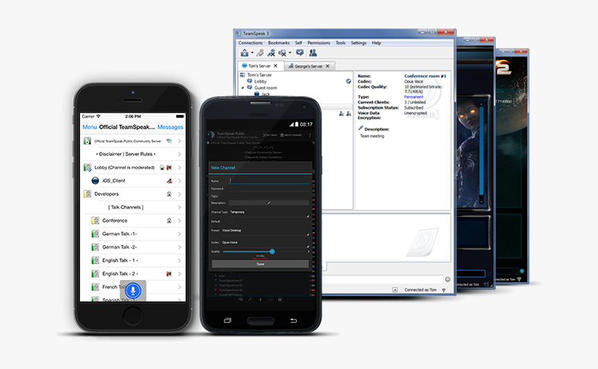
Task: Tap the Name input field in New Channel dialog
Action: (269, 181)
